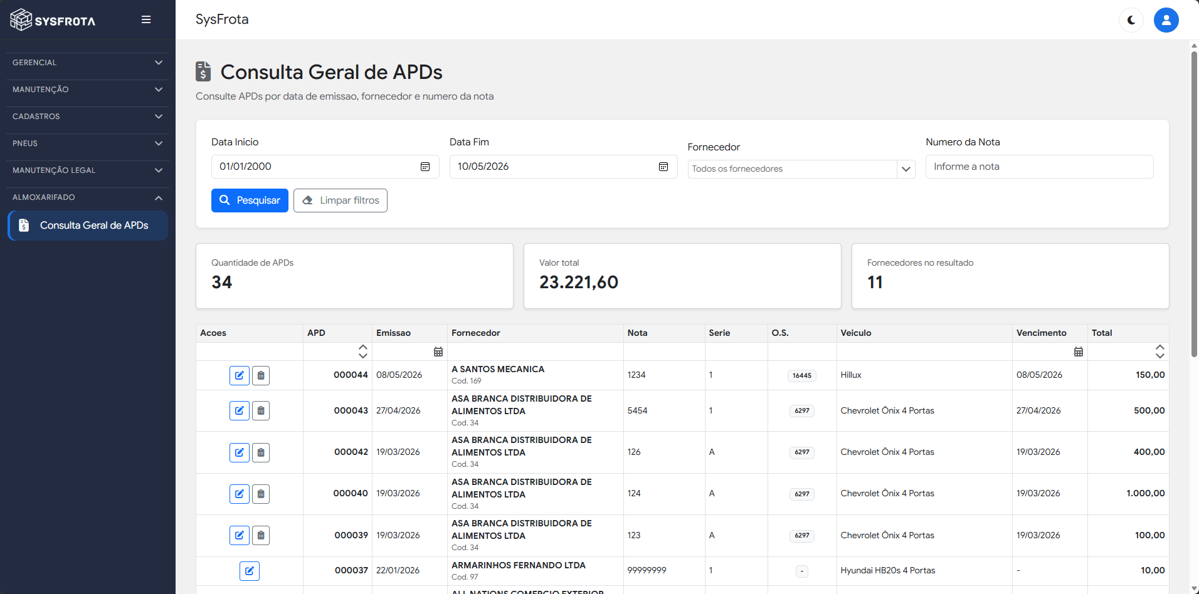Image resolution: width=1199 pixels, height=594 pixels.
Task: Edit APD 000037 with pencil icon
Action: pos(250,571)
